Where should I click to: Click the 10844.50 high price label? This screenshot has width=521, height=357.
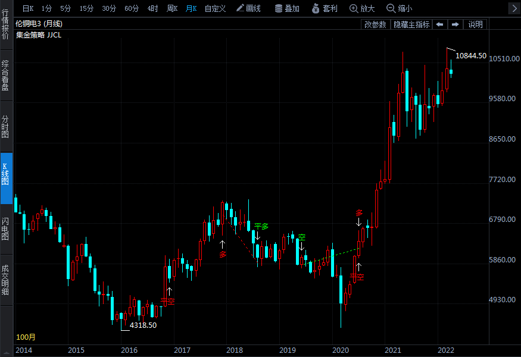[471, 56]
